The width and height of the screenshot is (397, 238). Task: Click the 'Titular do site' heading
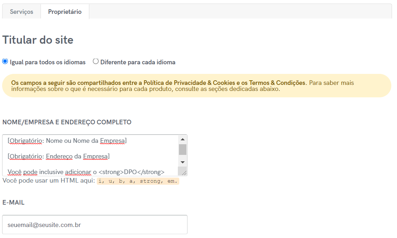[38, 40]
